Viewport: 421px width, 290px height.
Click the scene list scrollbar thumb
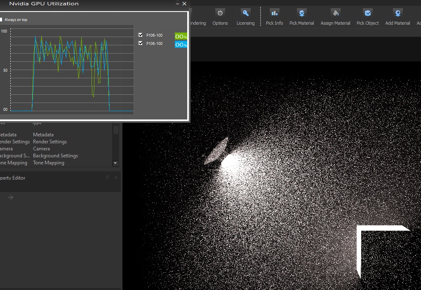point(115,129)
